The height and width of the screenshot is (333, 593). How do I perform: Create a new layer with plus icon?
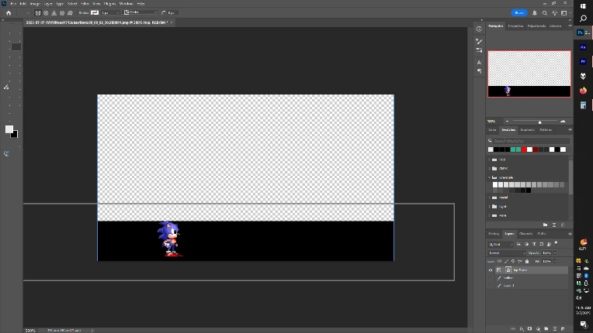pos(555,329)
